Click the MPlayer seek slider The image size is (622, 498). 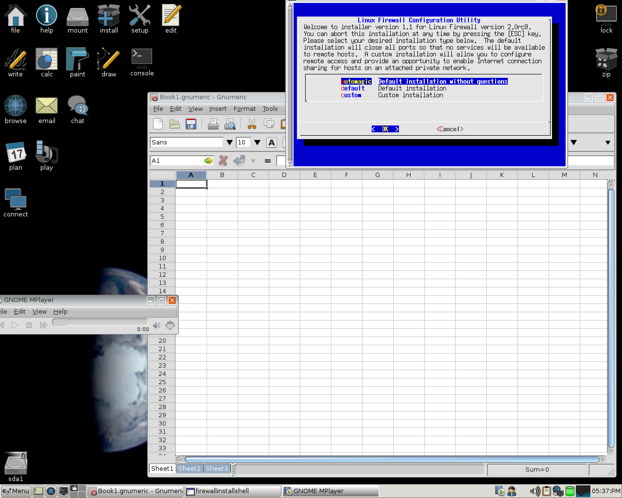100,322
